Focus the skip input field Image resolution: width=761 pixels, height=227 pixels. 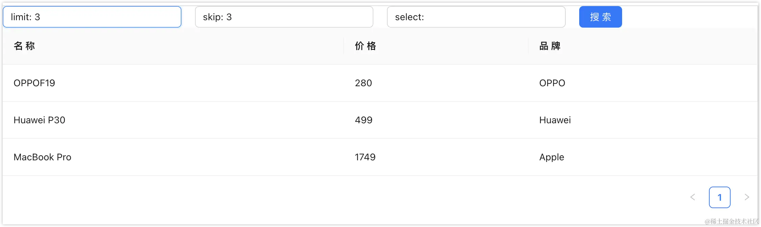tap(284, 17)
